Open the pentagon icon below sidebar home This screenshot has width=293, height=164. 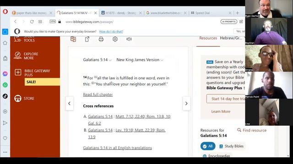pyautogui.click(x=5, y=43)
